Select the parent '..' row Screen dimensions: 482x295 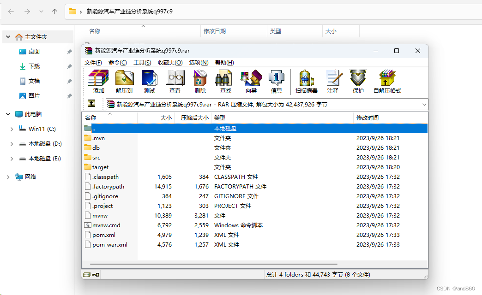(255, 128)
